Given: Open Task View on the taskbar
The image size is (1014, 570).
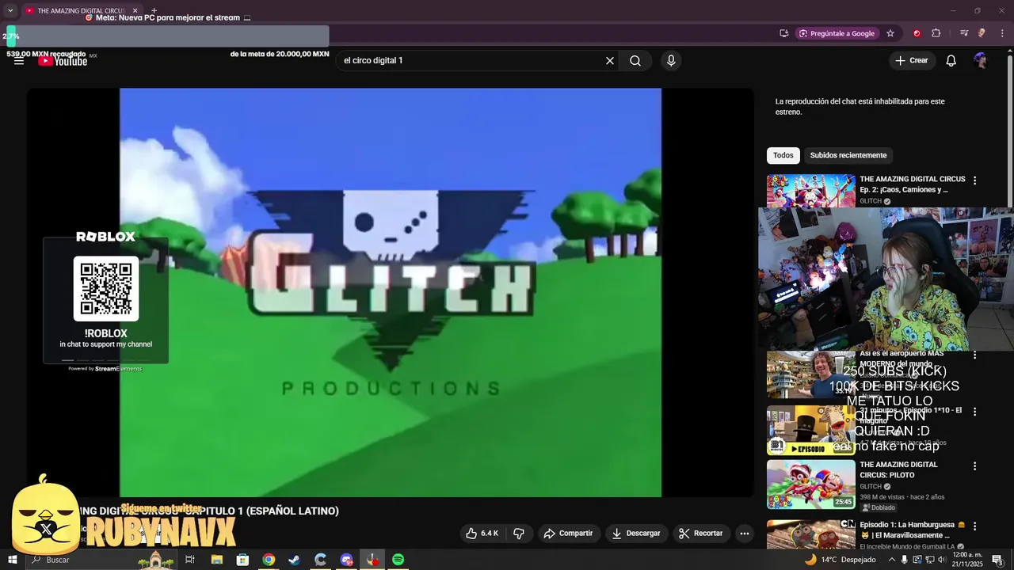Looking at the screenshot, I should click(x=190, y=560).
